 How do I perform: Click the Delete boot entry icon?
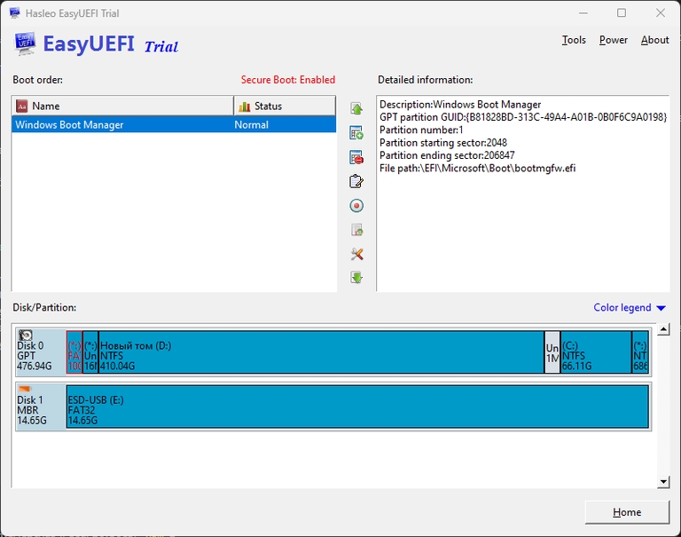(356, 157)
